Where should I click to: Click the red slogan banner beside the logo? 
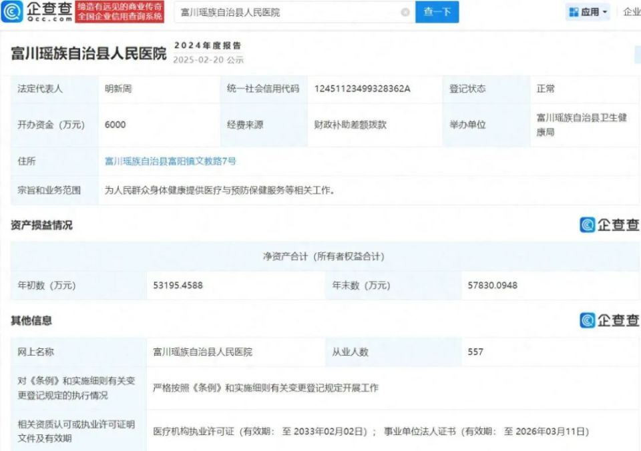[120, 11]
